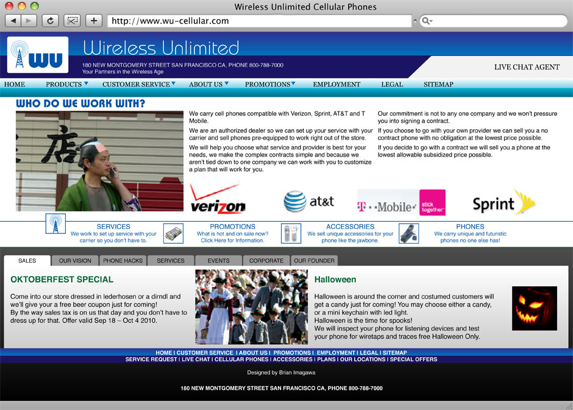Click Accessories in the footer links

pyautogui.click(x=293, y=359)
